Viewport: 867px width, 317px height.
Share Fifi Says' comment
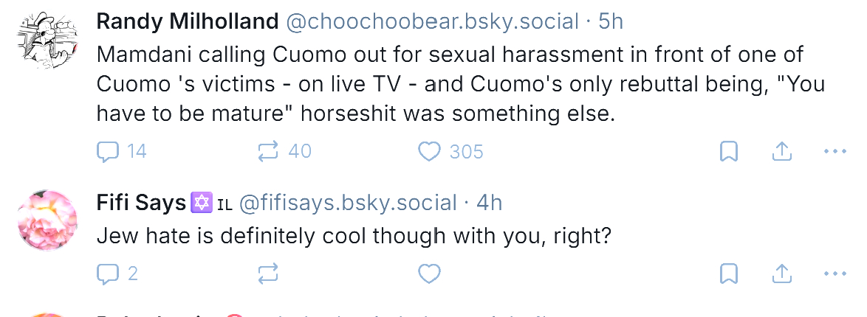pyautogui.click(x=781, y=274)
